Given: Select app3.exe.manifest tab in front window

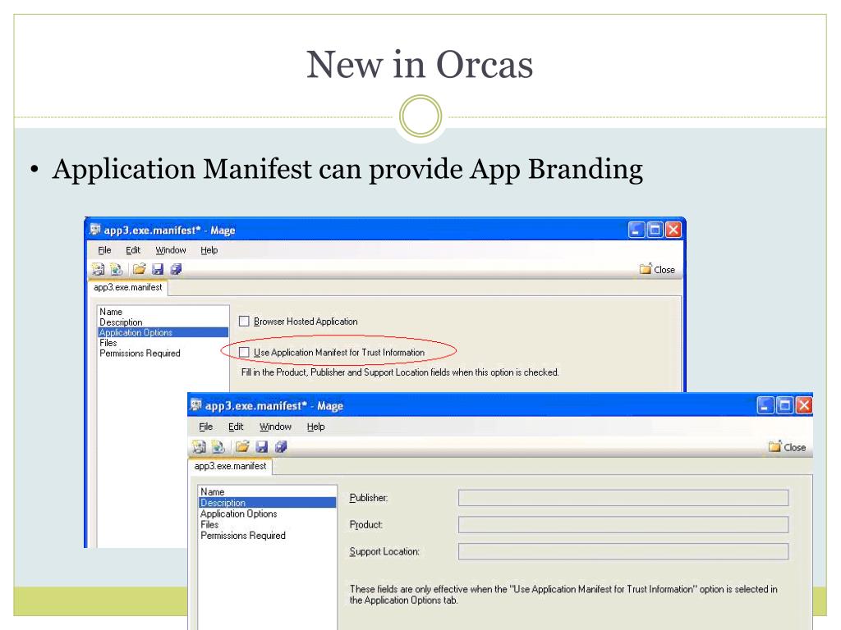Looking at the screenshot, I should (x=230, y=466).
